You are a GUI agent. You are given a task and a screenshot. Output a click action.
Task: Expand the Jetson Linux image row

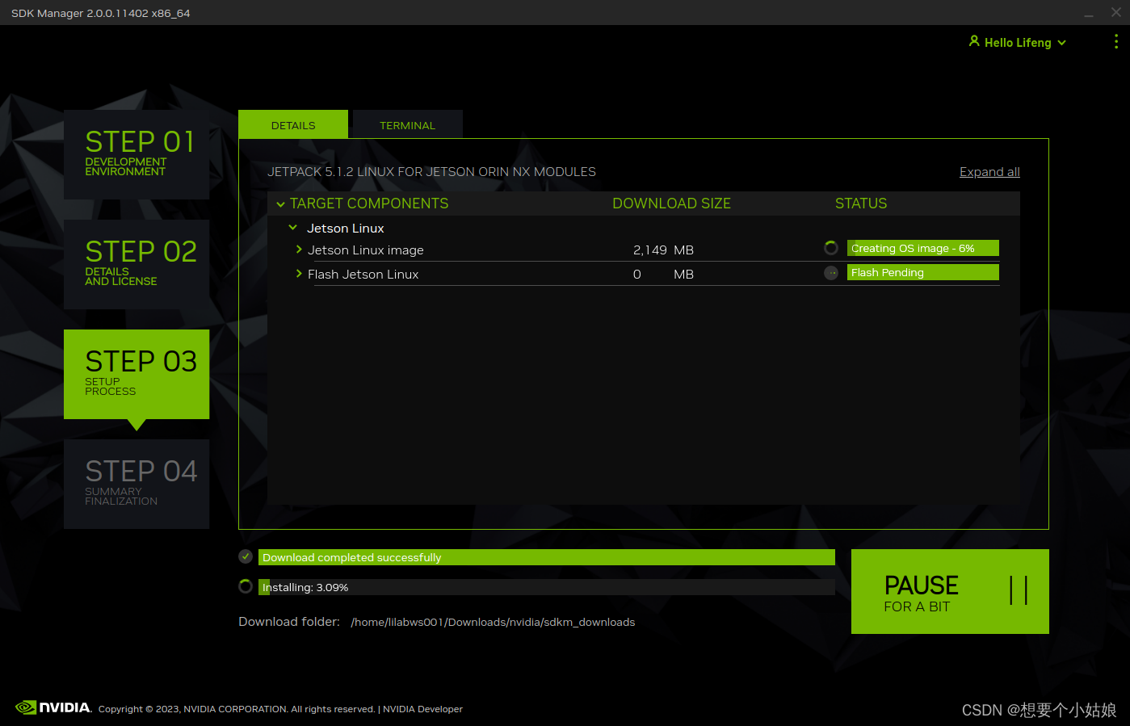coord(299,250)
